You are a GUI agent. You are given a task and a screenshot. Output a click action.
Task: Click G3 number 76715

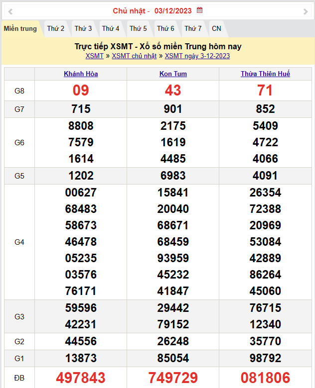click(265, 308)
